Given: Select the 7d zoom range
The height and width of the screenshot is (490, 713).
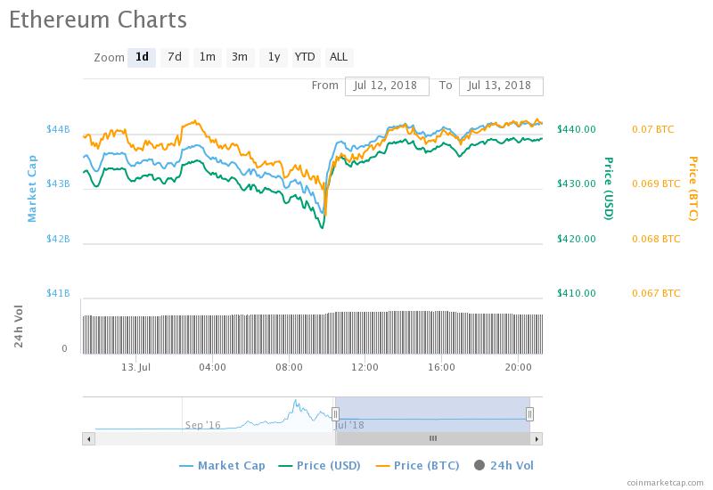Looking at the screenshot, I should click(175, 57).
